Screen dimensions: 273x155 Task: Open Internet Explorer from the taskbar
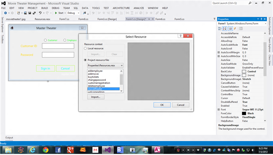(33, 150)
